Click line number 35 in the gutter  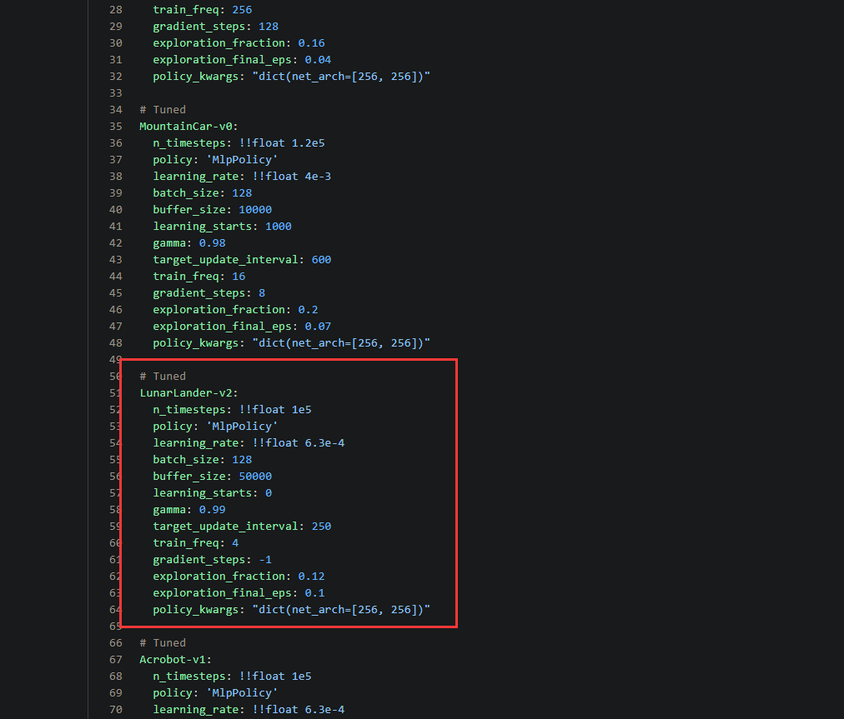pos(115,126)
